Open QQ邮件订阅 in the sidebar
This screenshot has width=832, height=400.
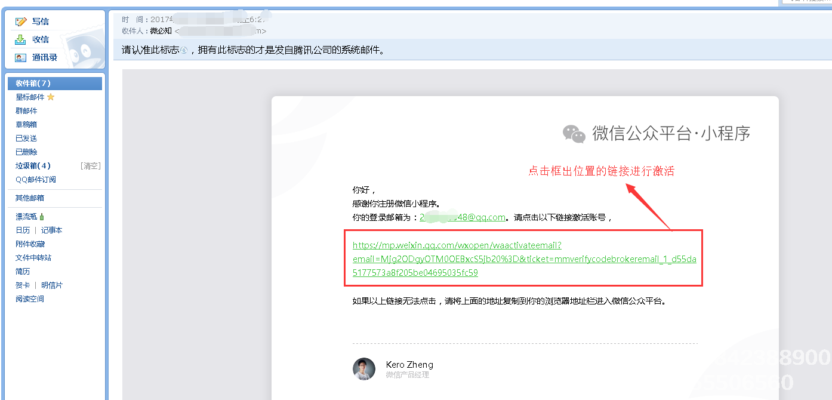(36, 180)
